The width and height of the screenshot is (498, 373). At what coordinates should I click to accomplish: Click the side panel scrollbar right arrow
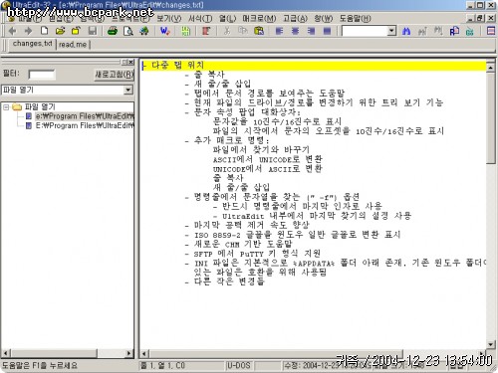[x=129, y=353]
